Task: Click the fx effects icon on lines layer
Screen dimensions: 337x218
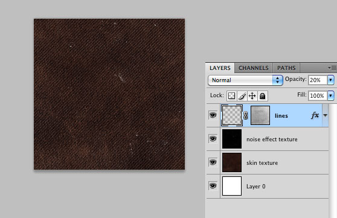Action: click(315, 115)
